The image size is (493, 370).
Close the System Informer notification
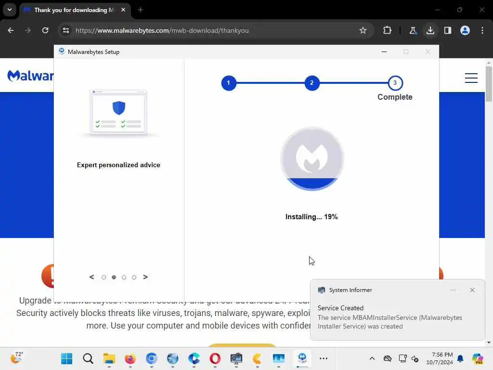point(472,290)
